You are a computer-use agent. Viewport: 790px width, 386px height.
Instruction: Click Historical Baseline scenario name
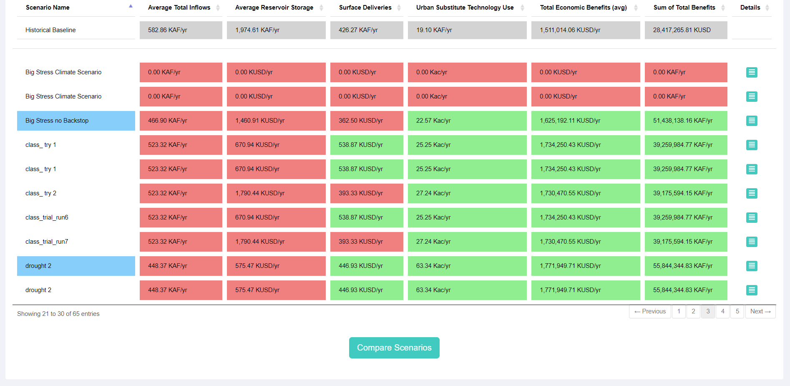coord(50,30)
